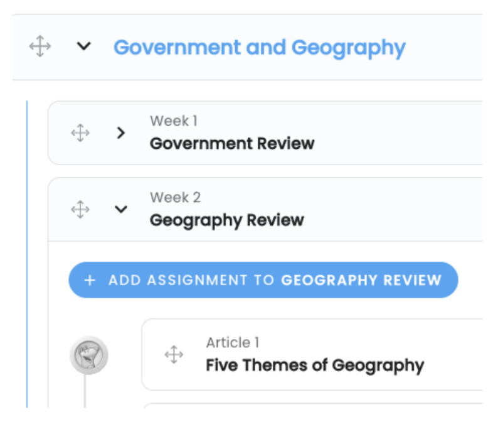Collapse the Week 2 Geography Review section

click(121, 210)
